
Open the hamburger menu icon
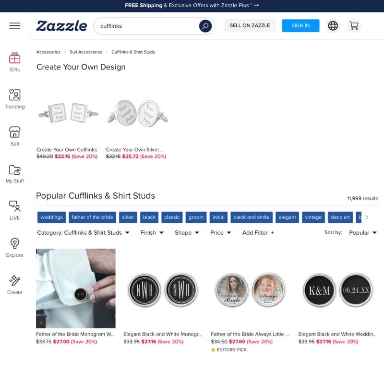[x=15, y=26]
